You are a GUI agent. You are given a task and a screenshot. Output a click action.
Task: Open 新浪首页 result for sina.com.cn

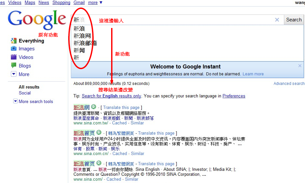point(84,133)
